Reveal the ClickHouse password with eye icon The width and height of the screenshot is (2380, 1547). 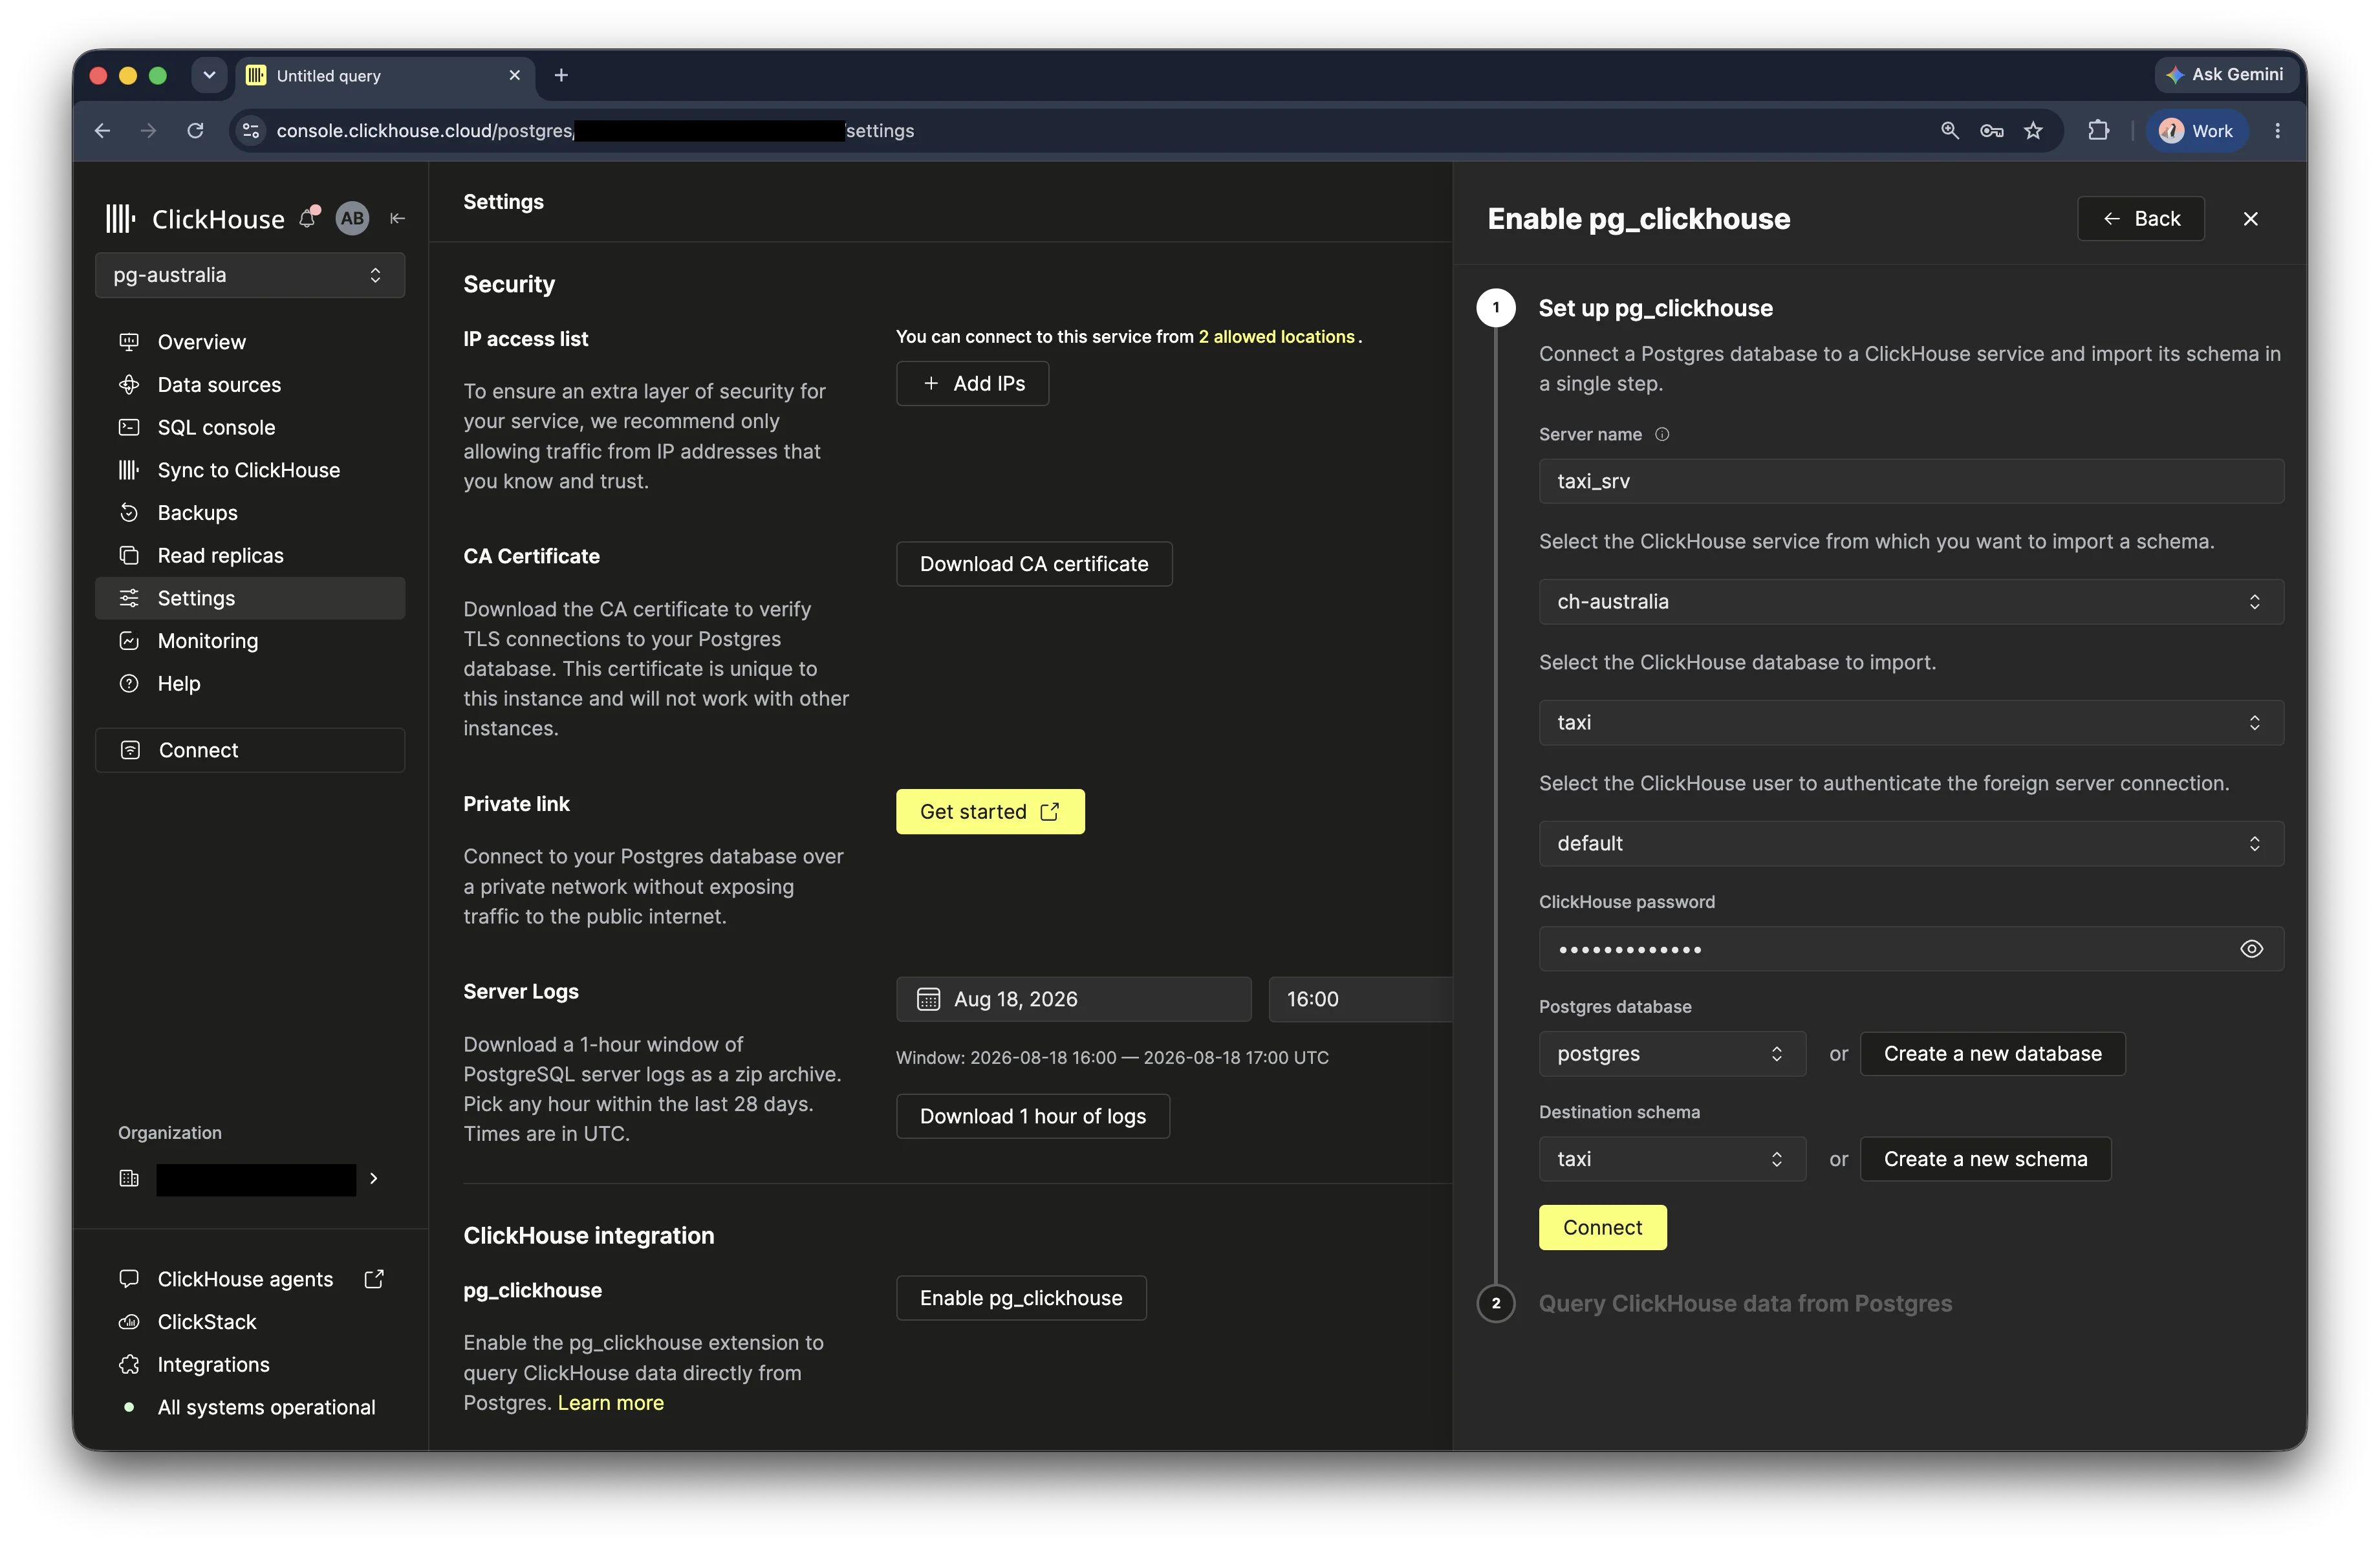click(x=2251, y=949)
